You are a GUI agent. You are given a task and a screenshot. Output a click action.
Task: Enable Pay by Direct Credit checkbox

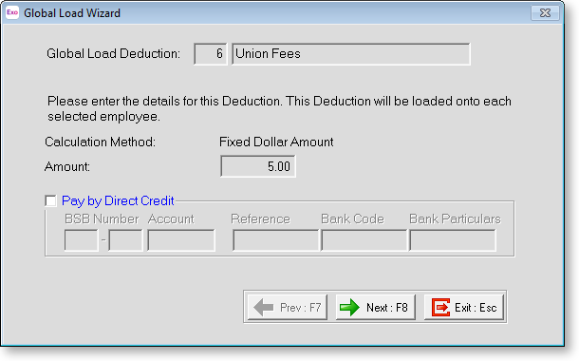pos(50,201)
